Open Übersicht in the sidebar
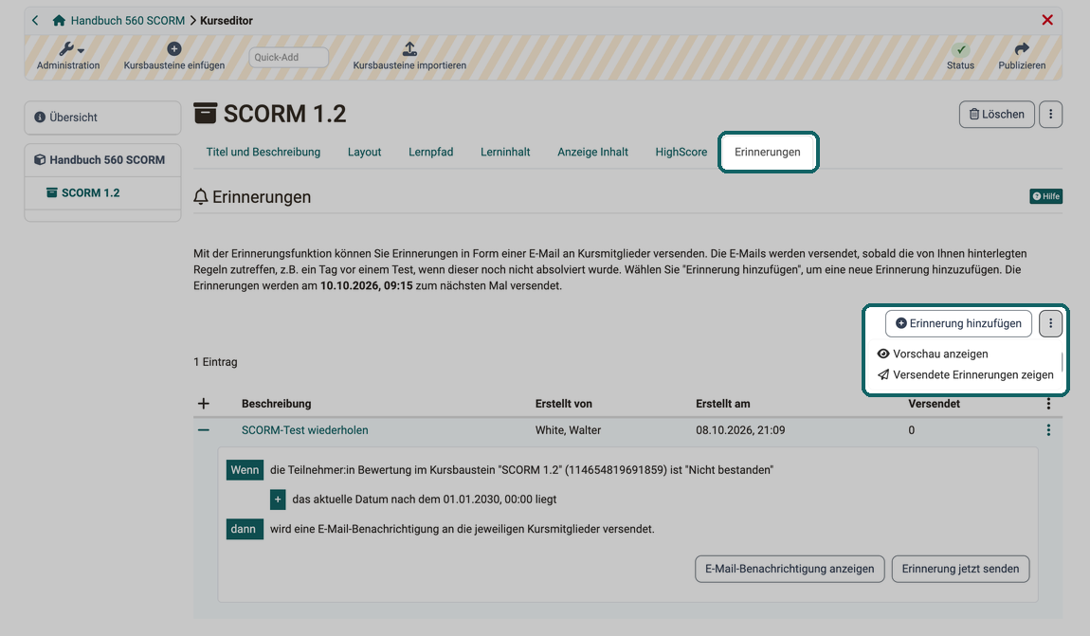This screenshot has width=1090, height=636. [x=103, y=118]
